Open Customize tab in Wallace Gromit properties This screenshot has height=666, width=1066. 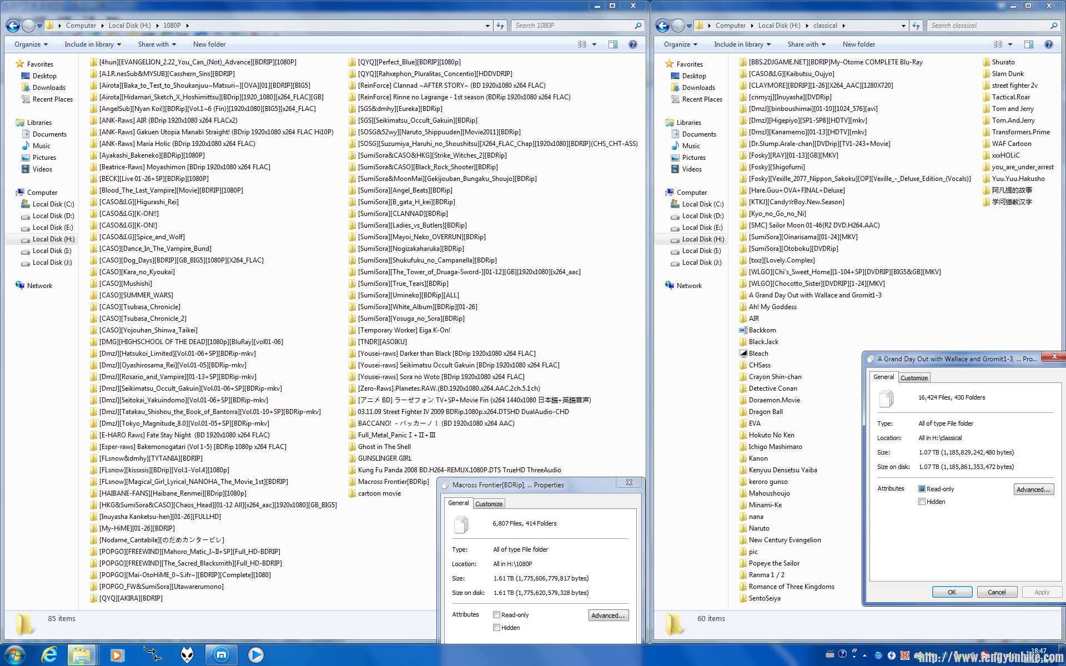[914, 378]
